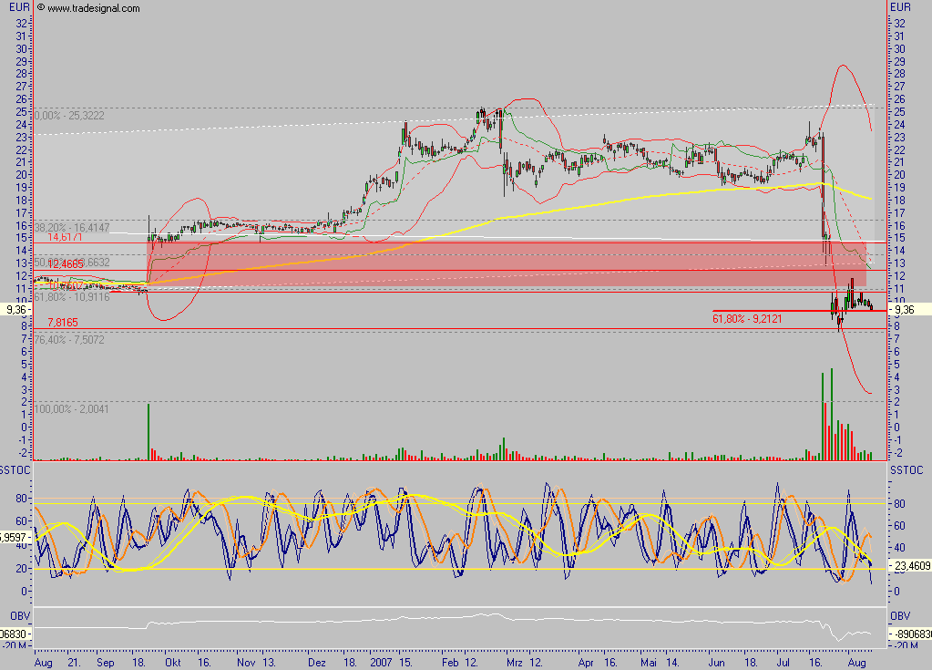
Task: Select the '76,40% - 7,5072' retracement label
Action: pos(69,339)
